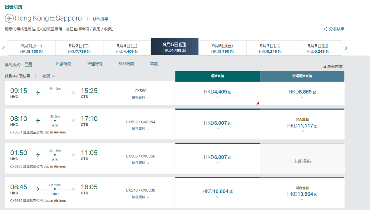Image resolution: width=370 pixels, height=210 pixels.
Task: Click the share icon next to 分享結果
Action: [325, 29]
